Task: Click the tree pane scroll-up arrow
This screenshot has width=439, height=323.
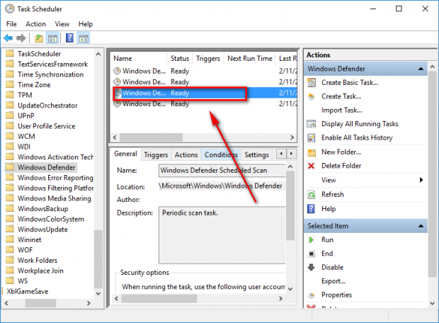Action: pyautogui.click(x=98, y=54)
